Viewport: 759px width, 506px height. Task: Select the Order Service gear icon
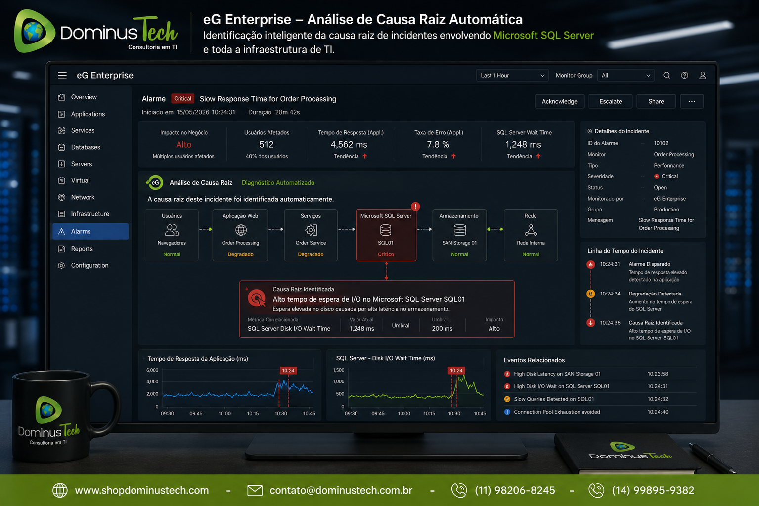pos(311,230)
